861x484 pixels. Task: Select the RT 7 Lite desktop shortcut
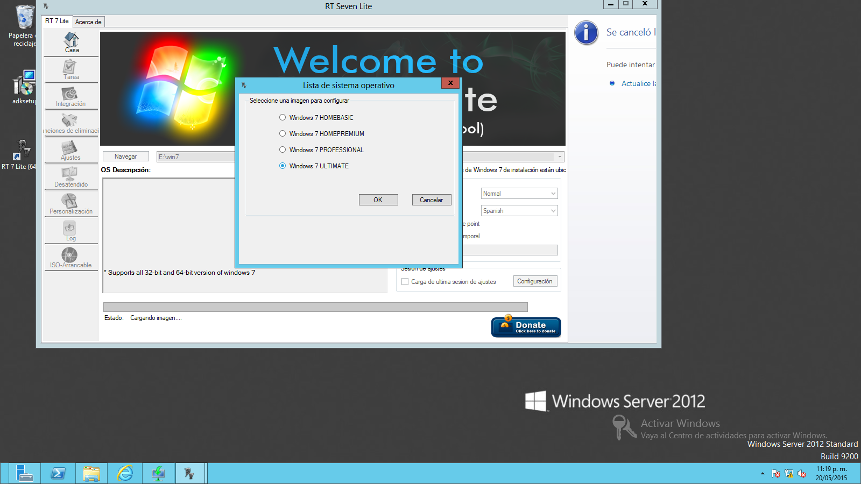(19, 155)
